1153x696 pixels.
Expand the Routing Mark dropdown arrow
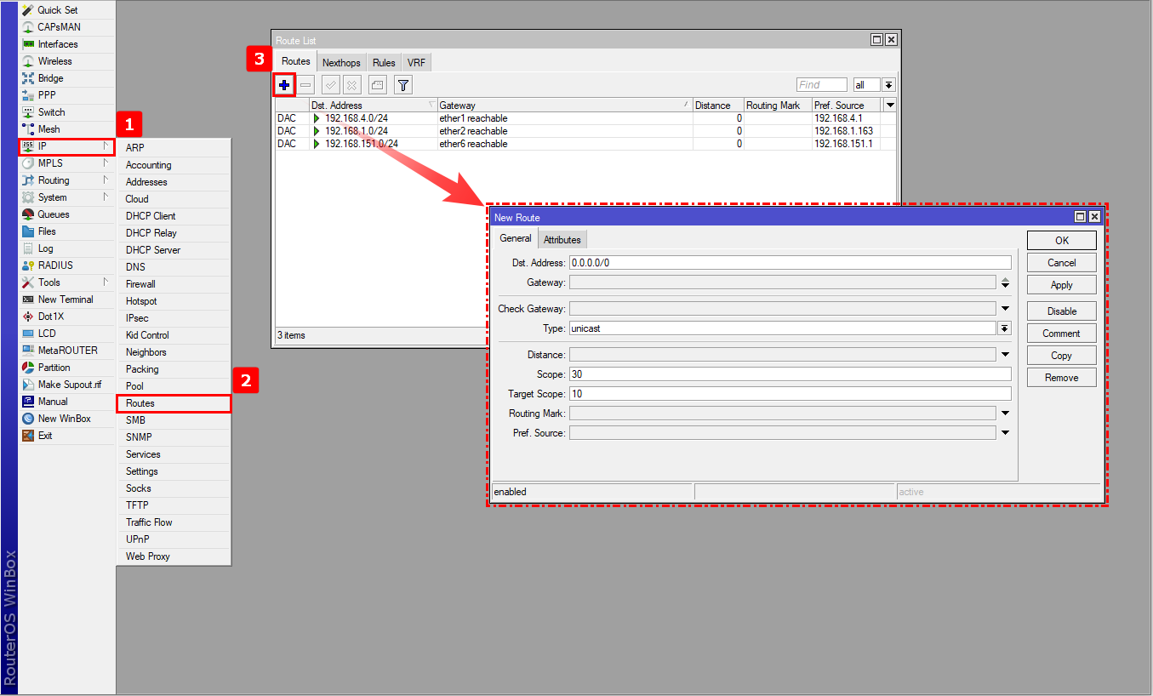coord(1005,414)
